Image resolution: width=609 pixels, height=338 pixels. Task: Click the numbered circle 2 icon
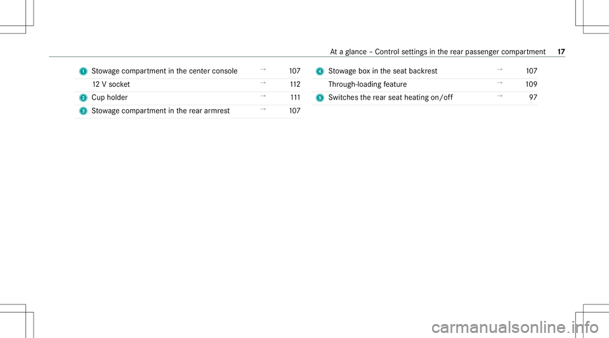(83, 98)
